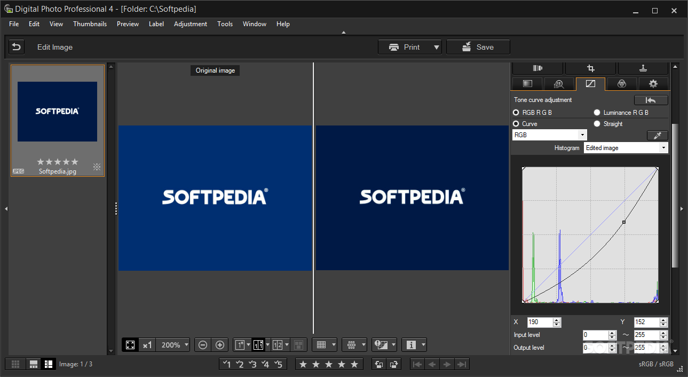Open the gear settings tab in palette

tap(653, 84)
